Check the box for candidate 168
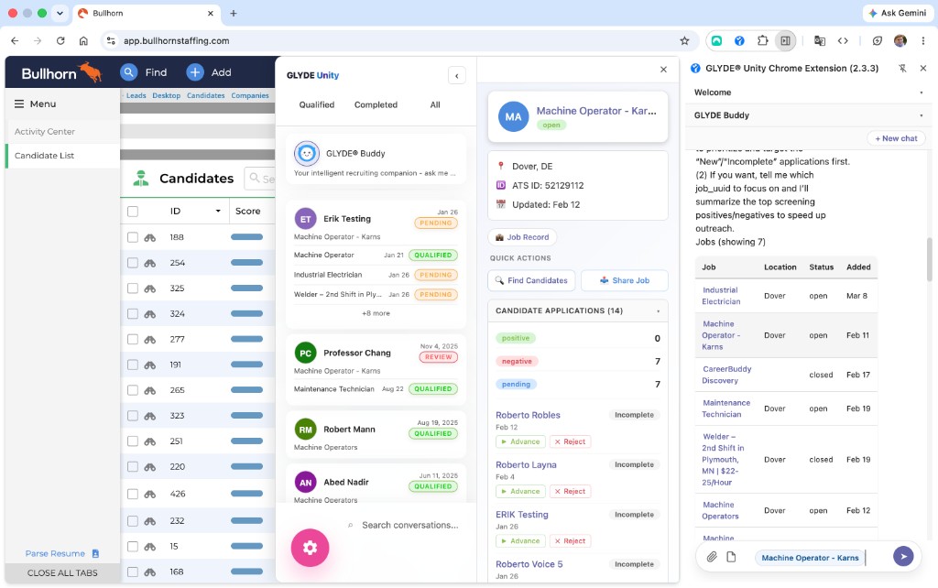 (133, 572)
